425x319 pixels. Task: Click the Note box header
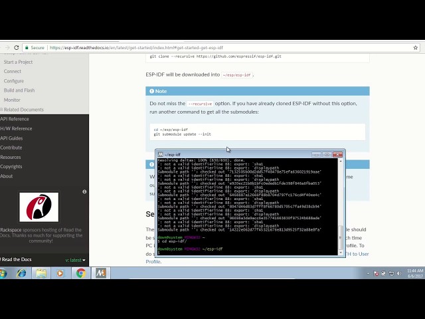tap(258, 91)
